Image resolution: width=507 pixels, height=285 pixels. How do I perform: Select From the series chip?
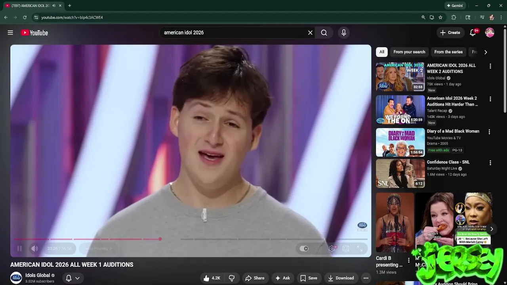click(448, 52)
